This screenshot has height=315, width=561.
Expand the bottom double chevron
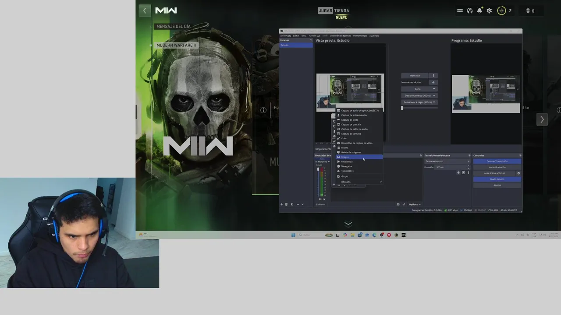point(348,224)
